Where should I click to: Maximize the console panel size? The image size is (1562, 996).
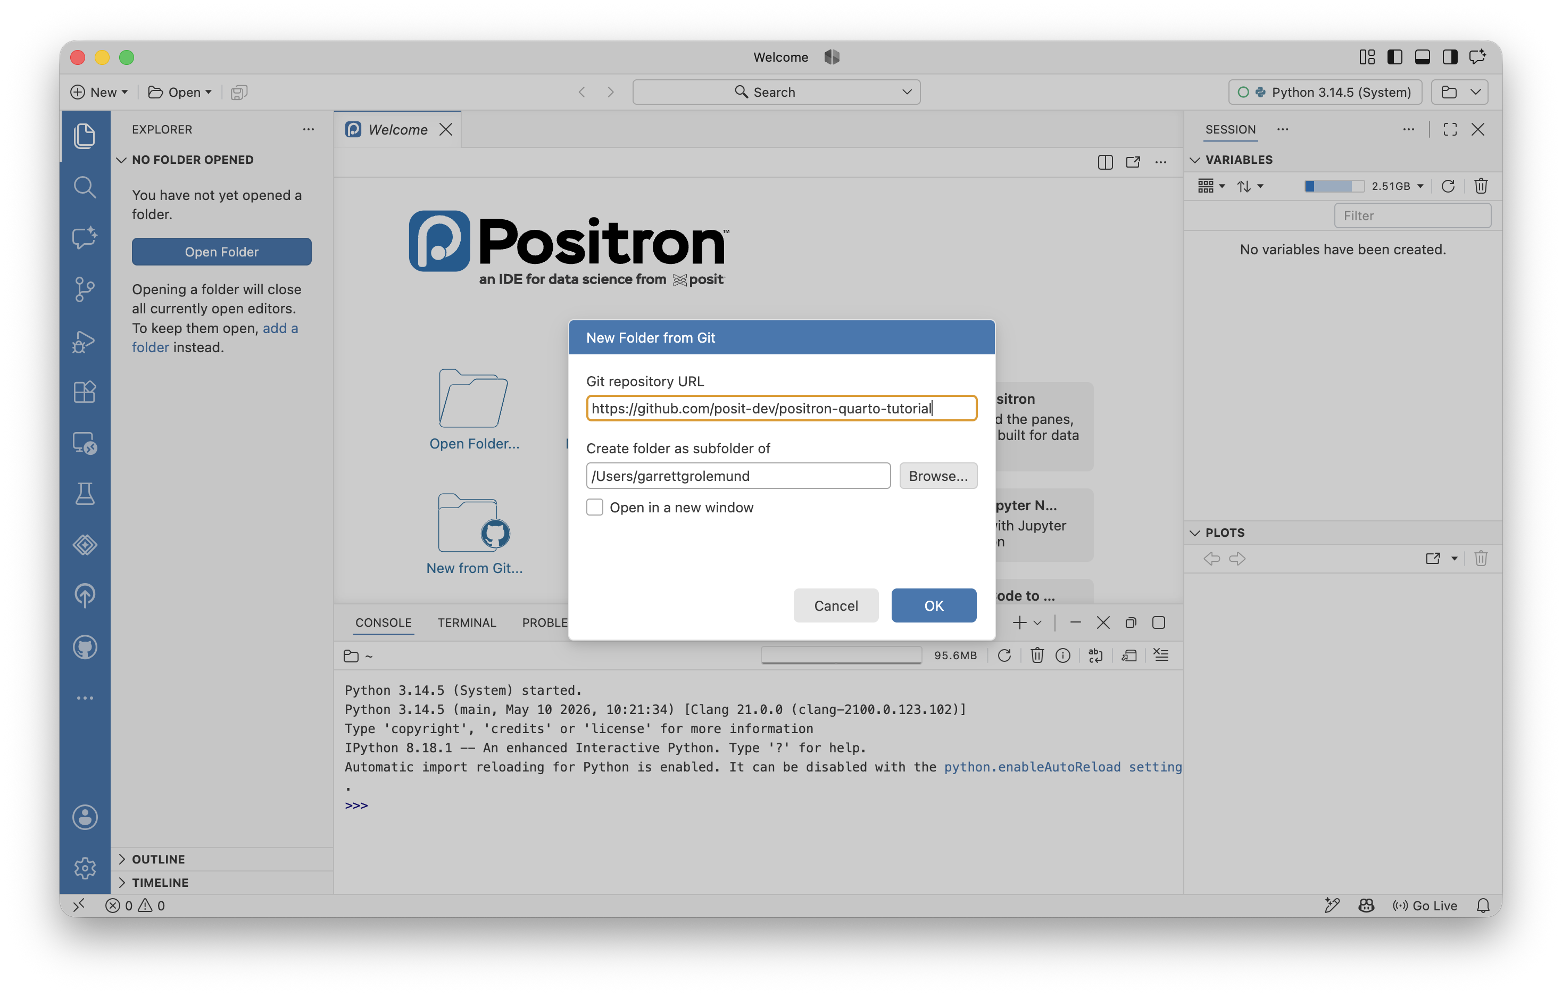[1159, 623]
